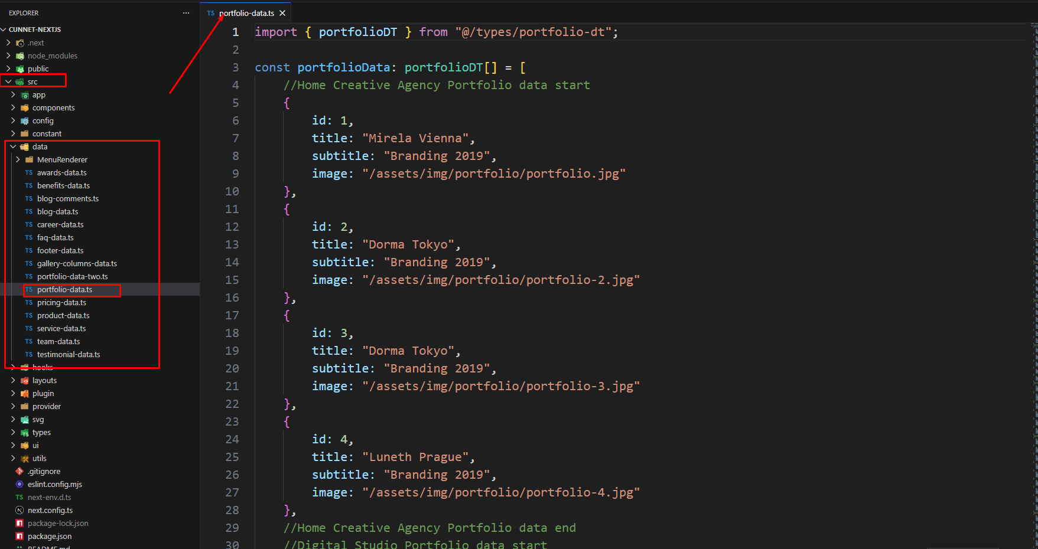Click the Explorer more actions ellipsis icon

tap(186, 13)
